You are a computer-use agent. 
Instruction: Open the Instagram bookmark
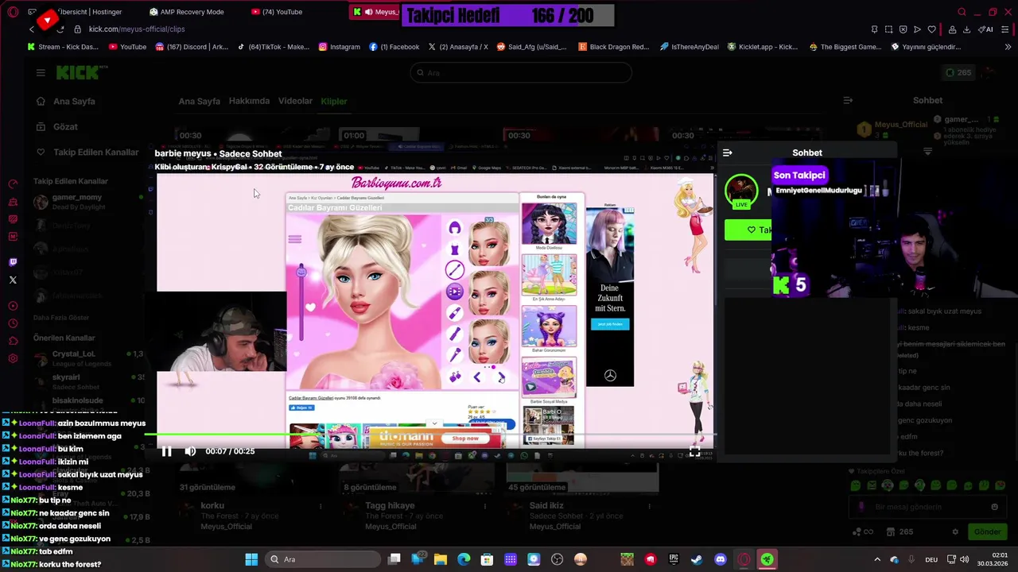click(x=340, y=47)
